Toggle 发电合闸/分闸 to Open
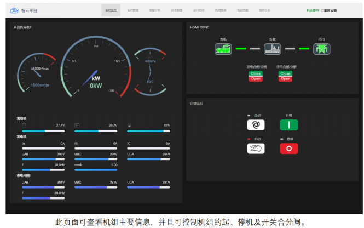Screen dimensions: 364x228 (x=256, y=78)
